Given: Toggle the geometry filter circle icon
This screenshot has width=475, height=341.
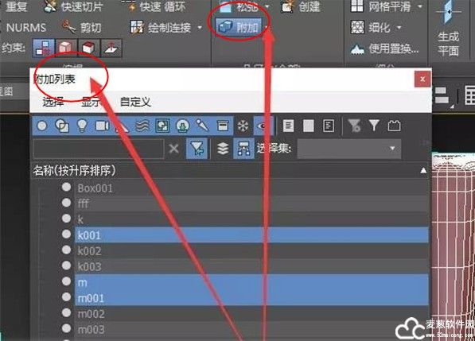Looking at the screenshot, I should pyautogui.click(x=42, y=126).
